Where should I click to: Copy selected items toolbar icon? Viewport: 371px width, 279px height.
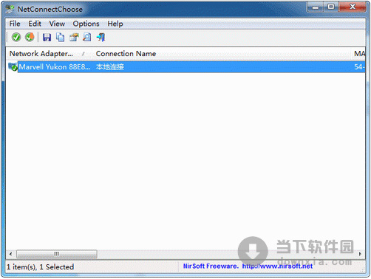click(60, 38)
